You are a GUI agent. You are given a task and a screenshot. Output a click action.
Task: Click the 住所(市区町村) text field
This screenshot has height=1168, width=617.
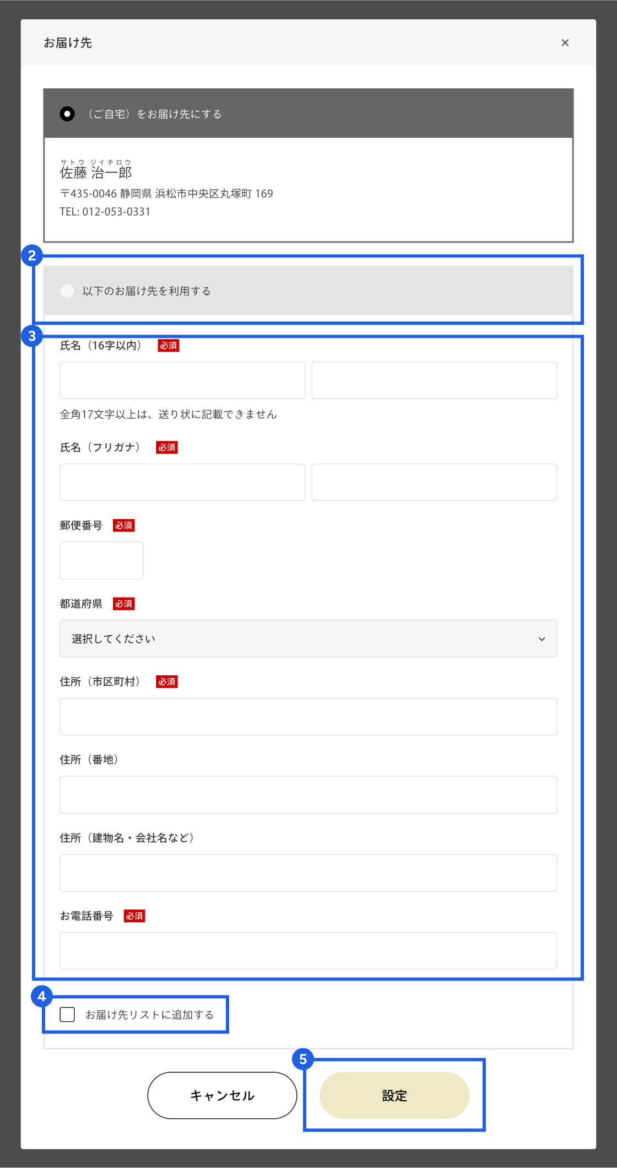tap(308, 717)
